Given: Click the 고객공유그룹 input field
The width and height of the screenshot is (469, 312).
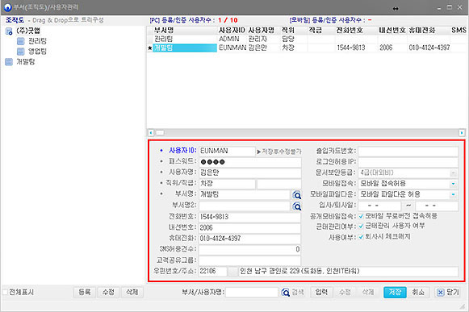Looking at the screenshot, I should 249,260.
